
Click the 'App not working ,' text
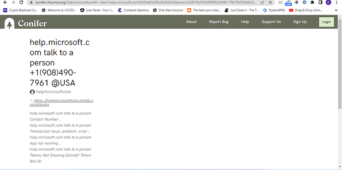tap(45, 143)
